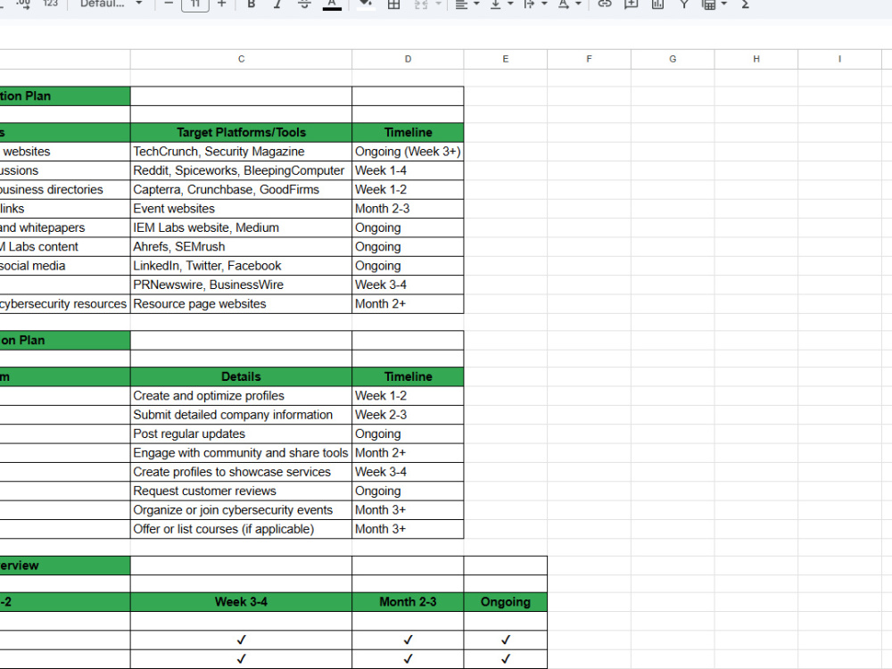This screenshot has height=669, width=892.
Task: Click the Resource page websites cell
Action: pos(241,304)
